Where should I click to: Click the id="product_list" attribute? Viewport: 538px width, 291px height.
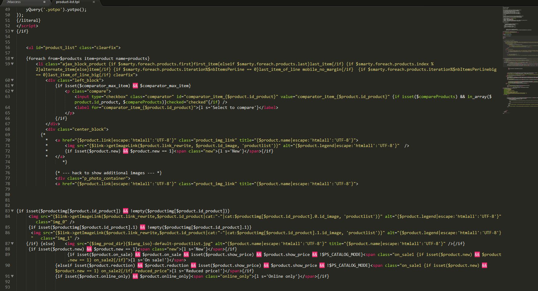click(x=56, y=47)
